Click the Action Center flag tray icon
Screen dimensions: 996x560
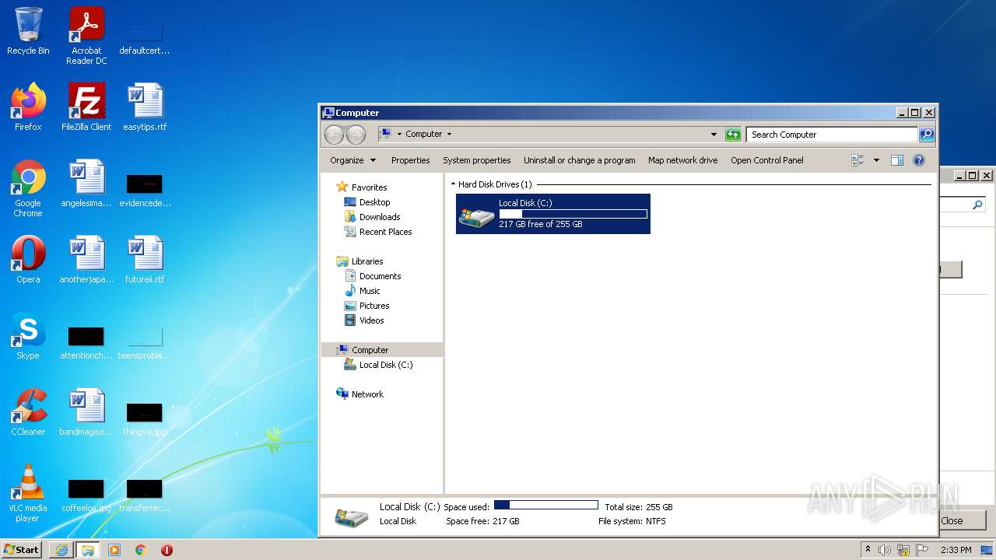[922, 550]
